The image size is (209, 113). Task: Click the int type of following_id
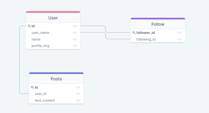tap(180, 39)
